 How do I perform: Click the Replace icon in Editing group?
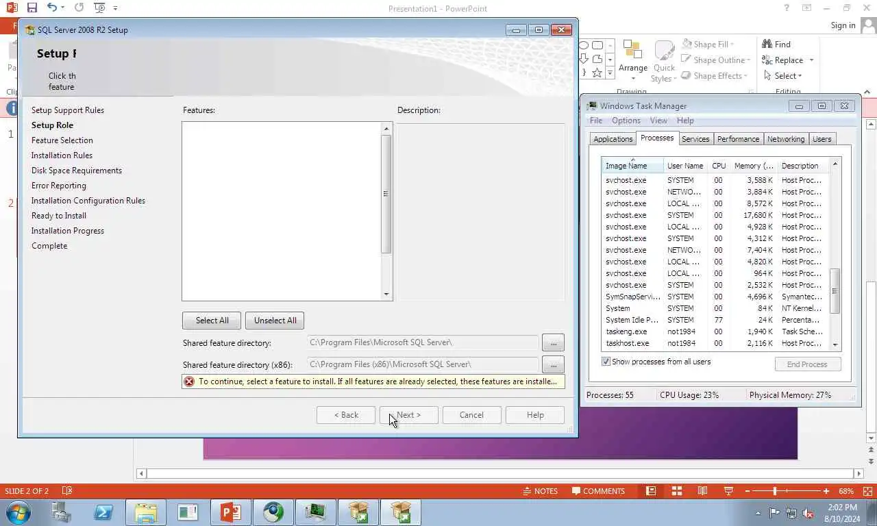click(x=767, y=60)
